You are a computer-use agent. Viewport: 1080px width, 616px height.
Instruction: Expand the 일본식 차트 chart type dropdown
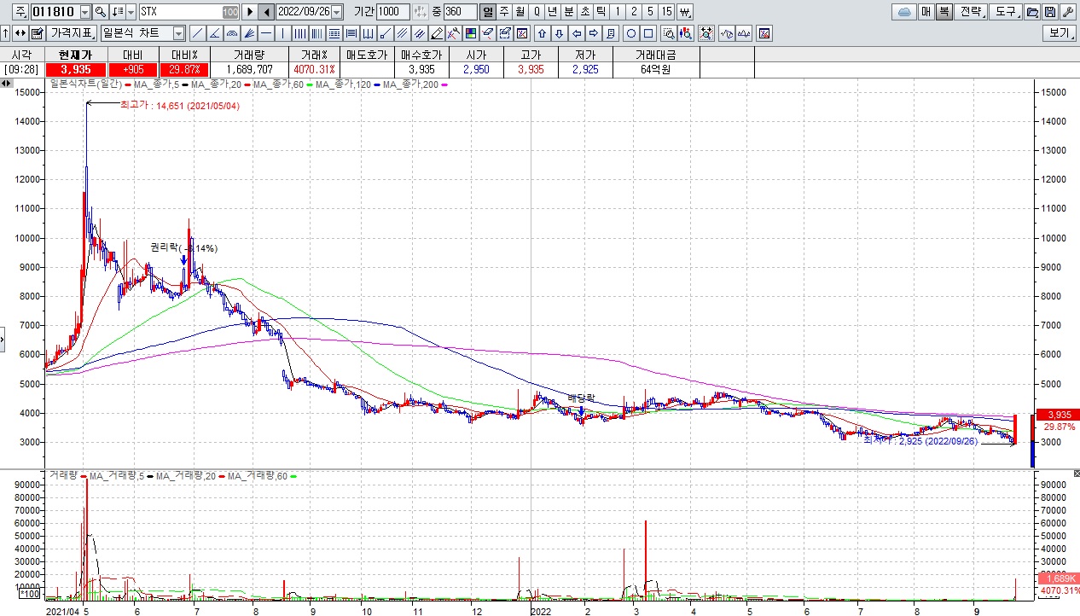click(179, 33)
